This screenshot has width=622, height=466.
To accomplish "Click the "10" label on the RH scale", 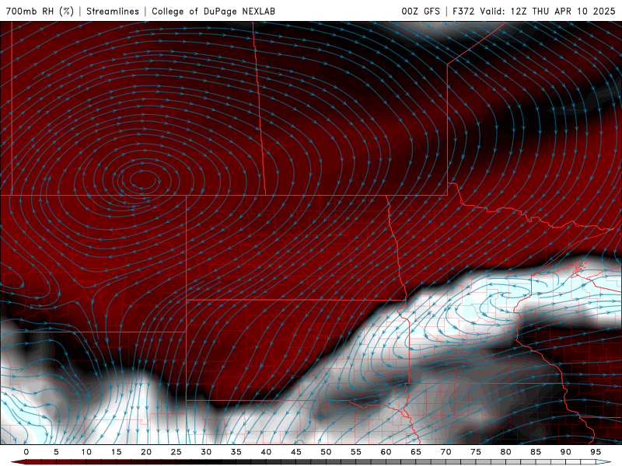I will pos(86,452).
